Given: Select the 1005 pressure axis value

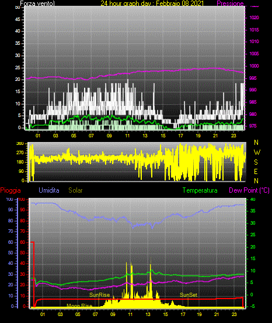Looking at the screenshot, I should pos(254,54).
